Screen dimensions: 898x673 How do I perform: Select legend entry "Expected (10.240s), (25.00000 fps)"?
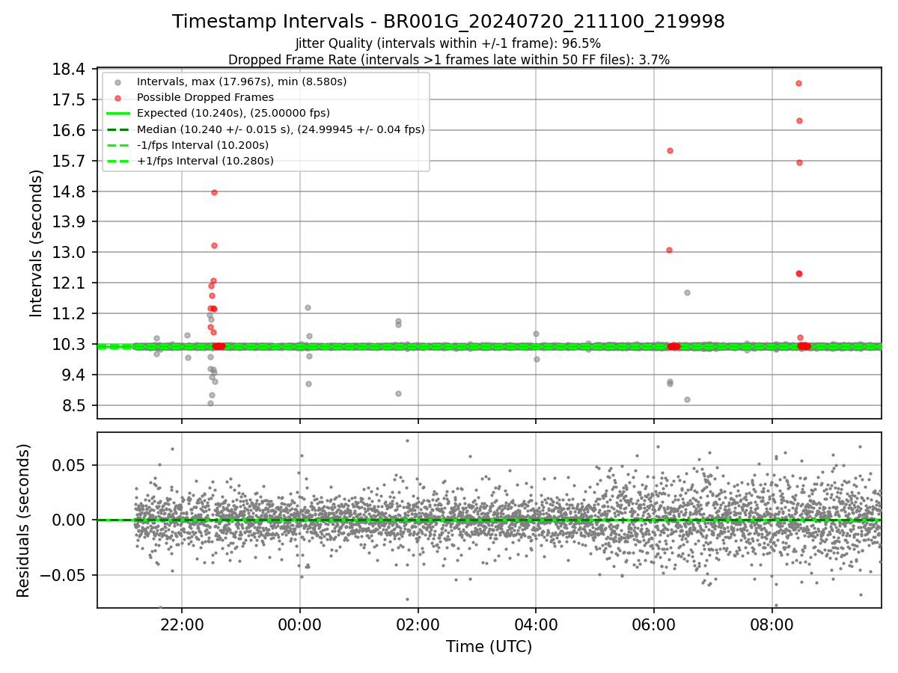tap(233, 113)
